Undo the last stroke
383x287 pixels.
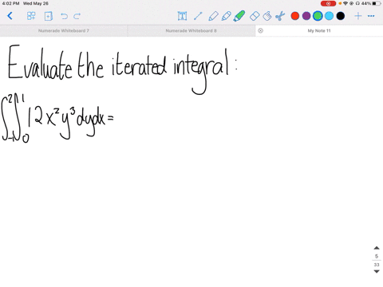tap(64, 16)
